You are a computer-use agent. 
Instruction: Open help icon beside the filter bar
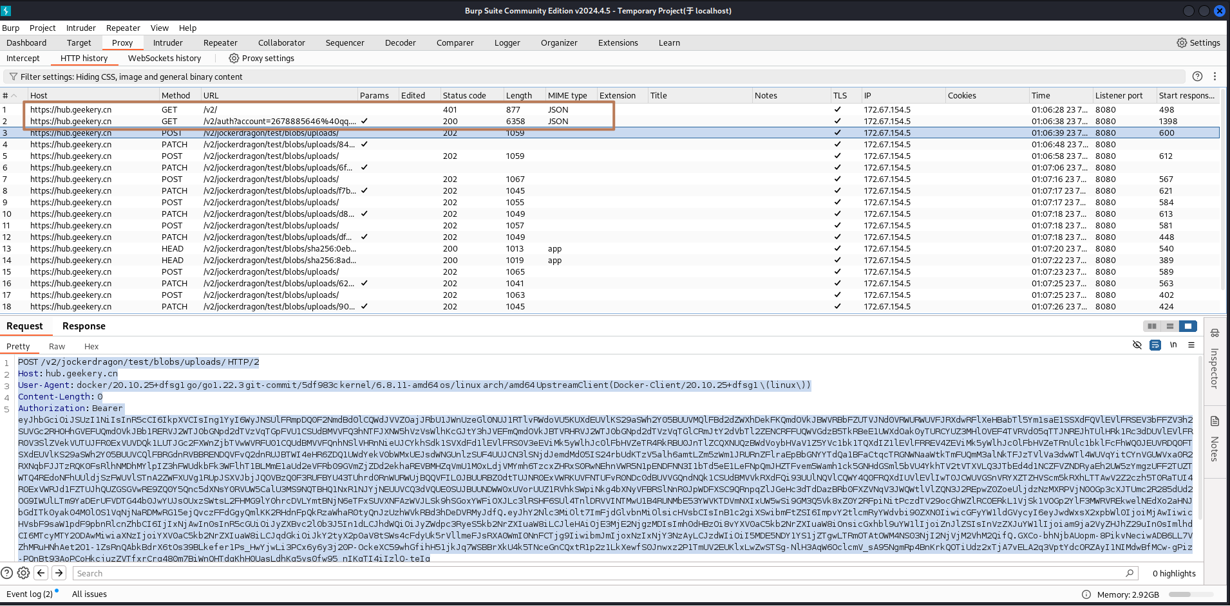click(x=1197, y=77)
